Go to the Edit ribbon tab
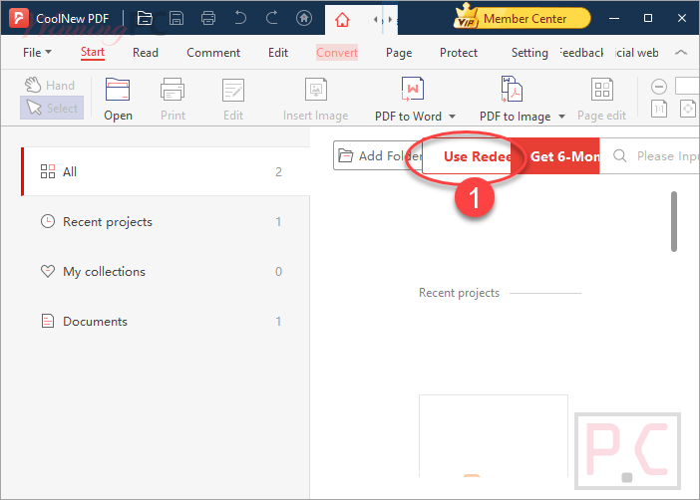700x500 pixels. [278, 53]
